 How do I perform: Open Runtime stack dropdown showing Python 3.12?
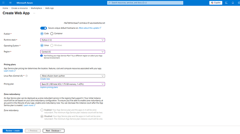(73, 40)
